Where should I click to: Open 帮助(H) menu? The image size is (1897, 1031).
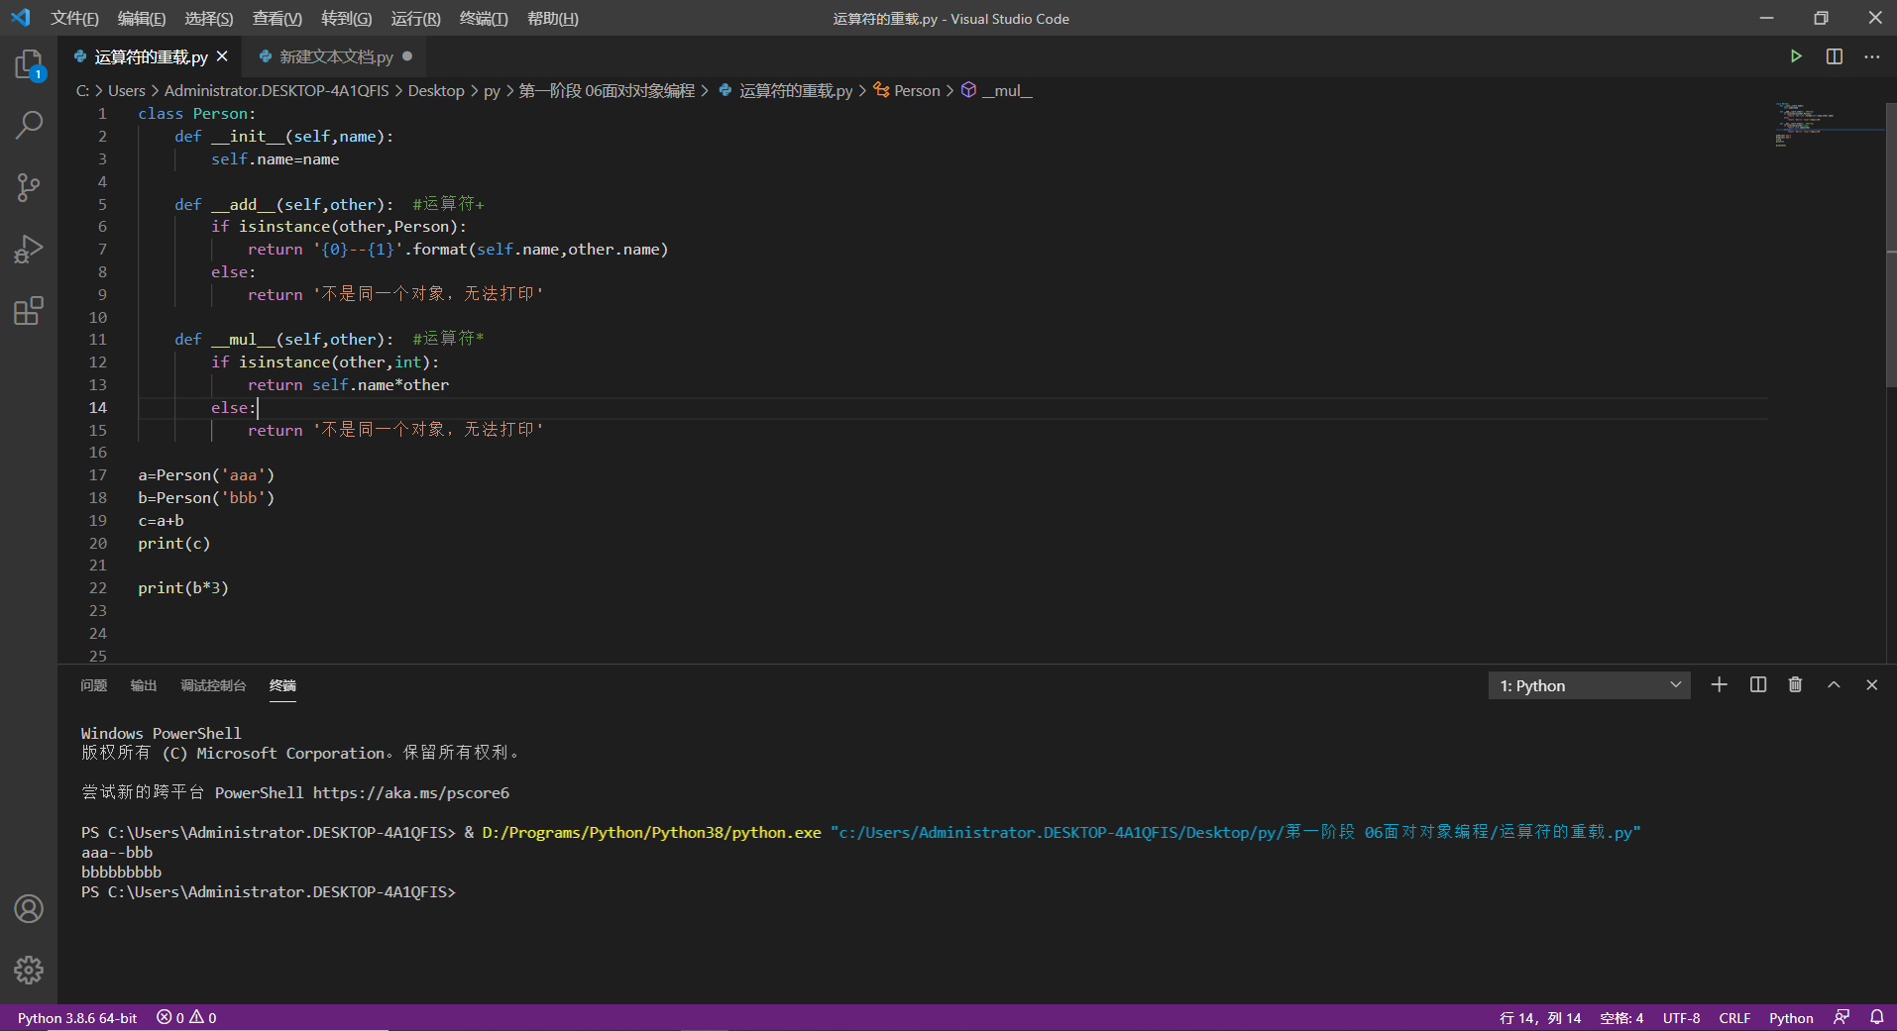coord(552,18)
